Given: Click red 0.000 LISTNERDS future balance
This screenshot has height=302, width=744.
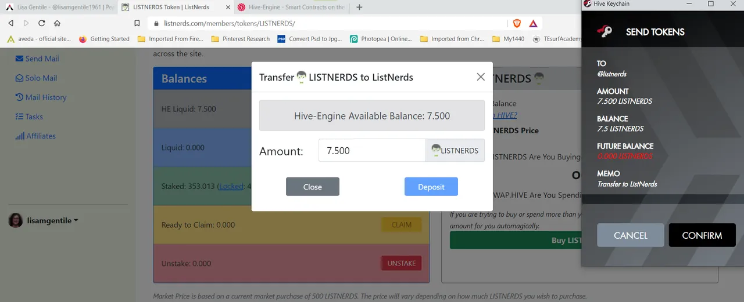Looking at the screenshot, I should [625, 156].
